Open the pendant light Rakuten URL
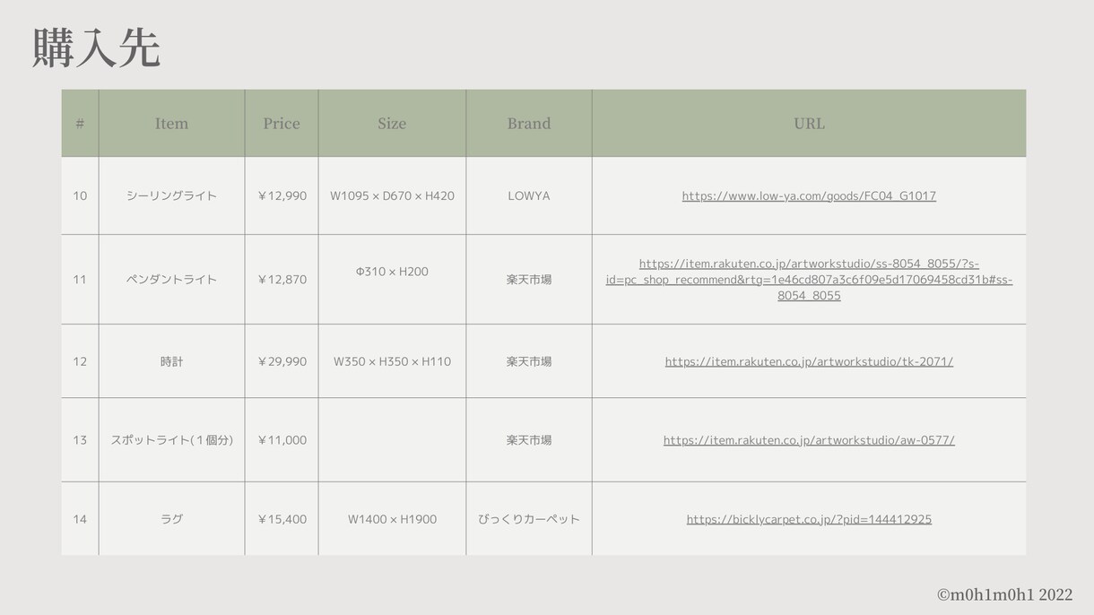Viewport: 1094px width, 615px height. pos(809,280)
